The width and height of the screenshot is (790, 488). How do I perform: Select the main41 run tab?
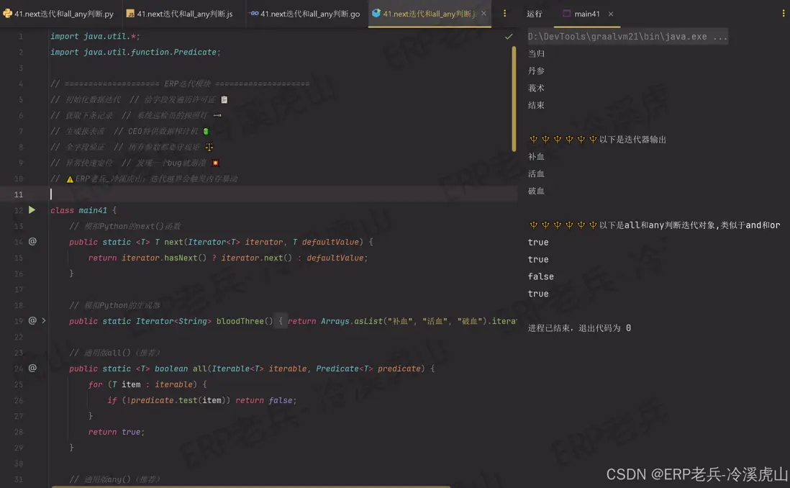[x=587, y=14]
